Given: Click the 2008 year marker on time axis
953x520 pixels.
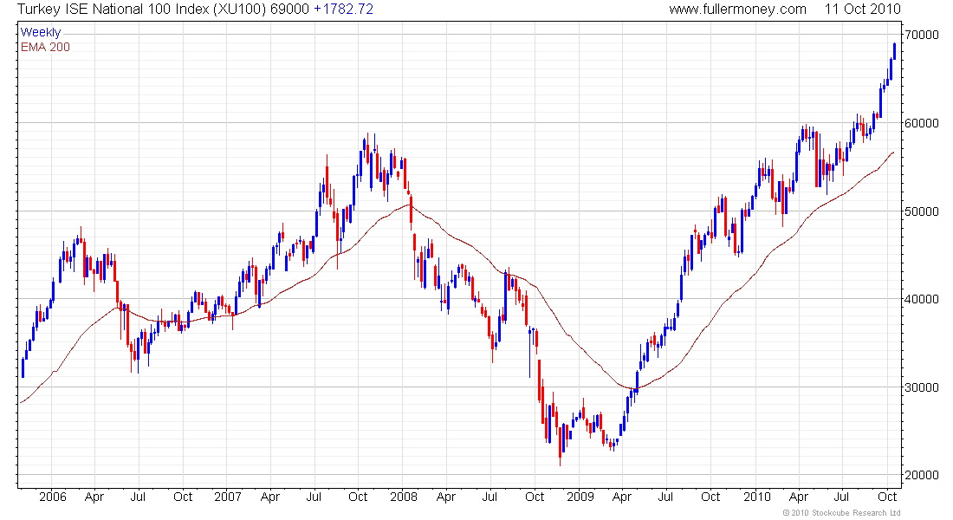Looking at the screenshot, I should tap(404, 497).
